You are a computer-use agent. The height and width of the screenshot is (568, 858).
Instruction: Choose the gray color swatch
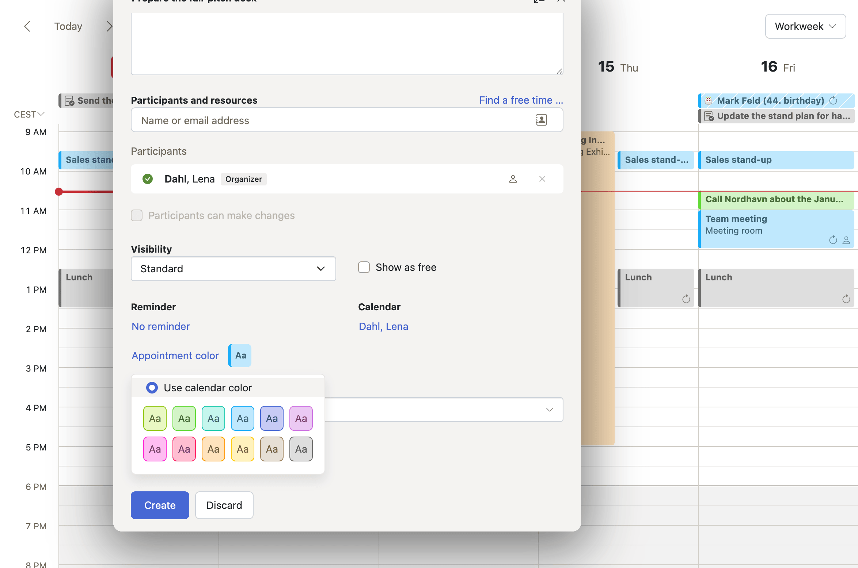coord(301,449)
